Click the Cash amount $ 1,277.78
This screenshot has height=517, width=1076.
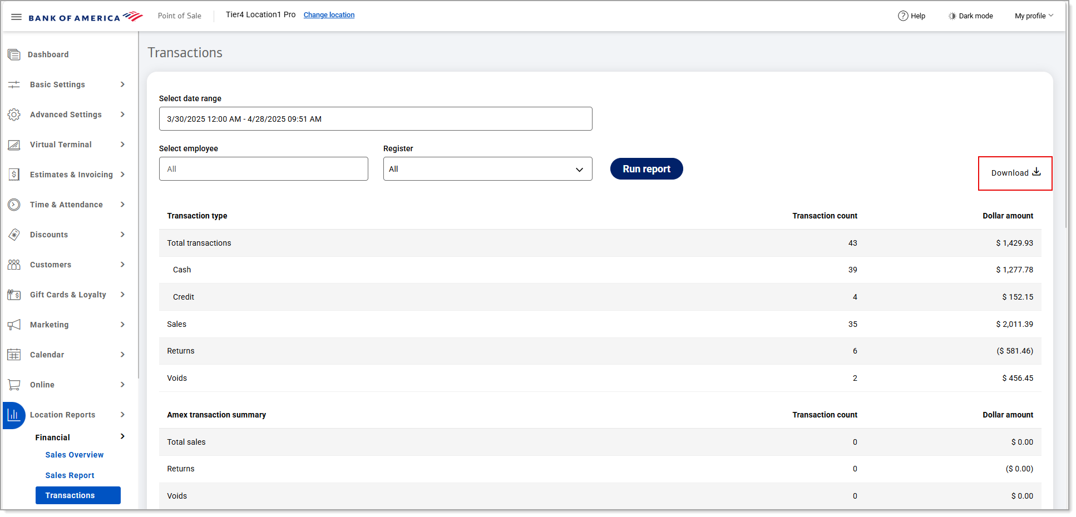[1014, 270]
